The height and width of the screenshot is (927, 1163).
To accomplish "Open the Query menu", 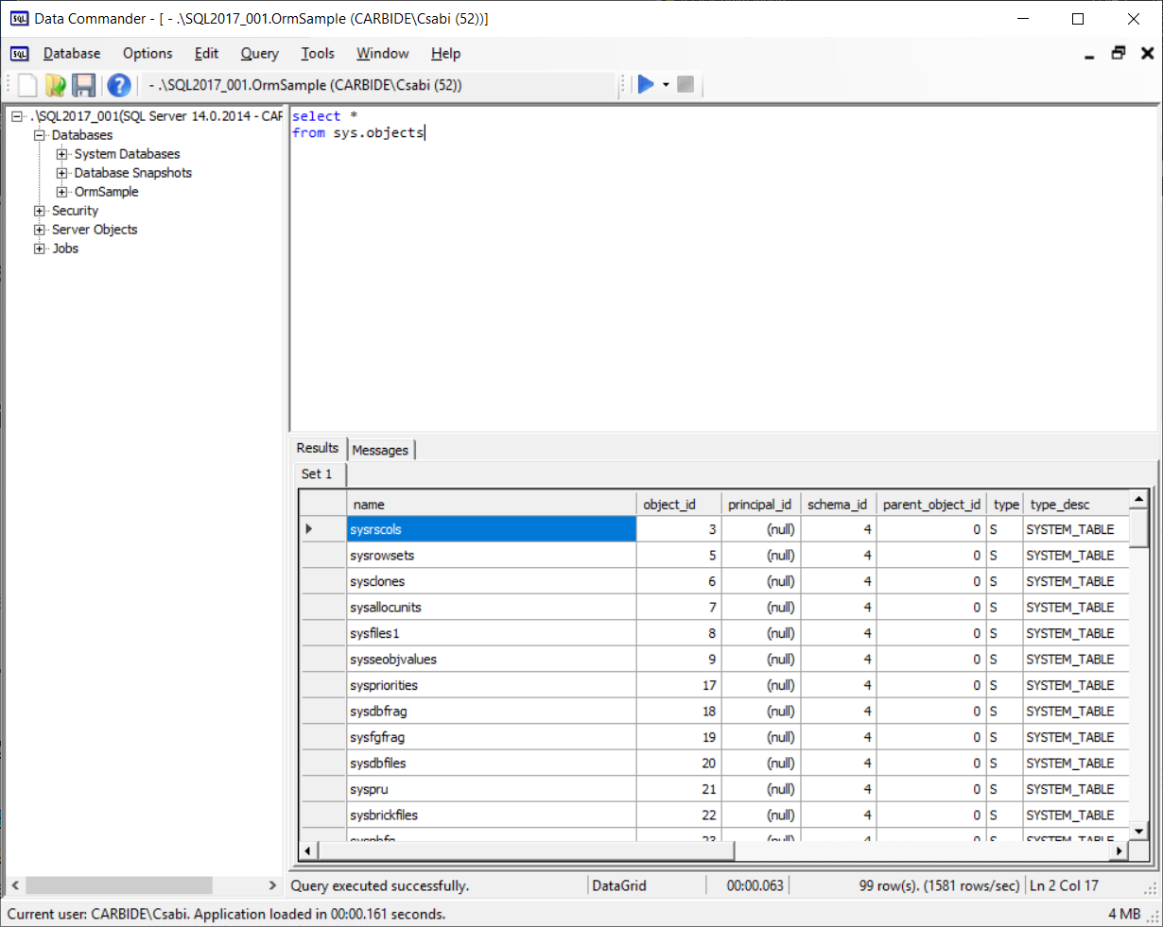I will [259, 54].
